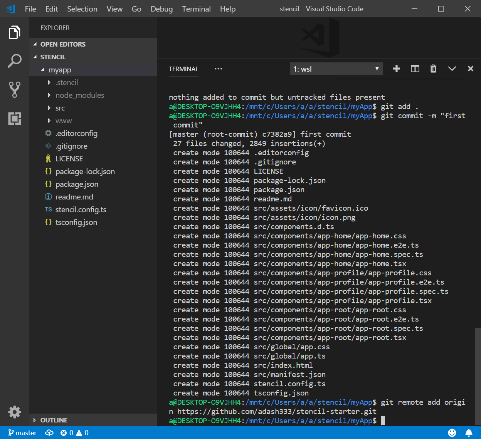
Task: Open notifications bell in status bar
Action: [469, 433]
